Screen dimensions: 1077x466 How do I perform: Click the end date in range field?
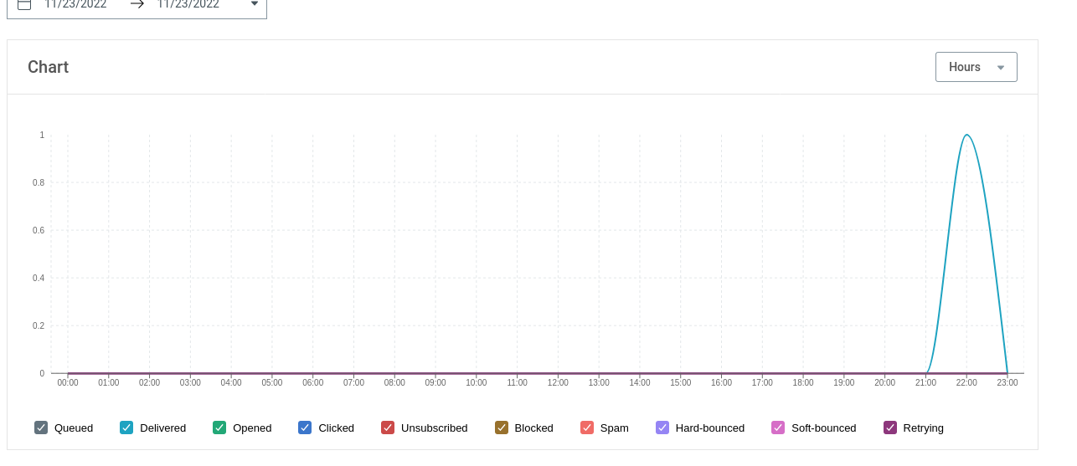pyautogui.click(x=188, y=3)
